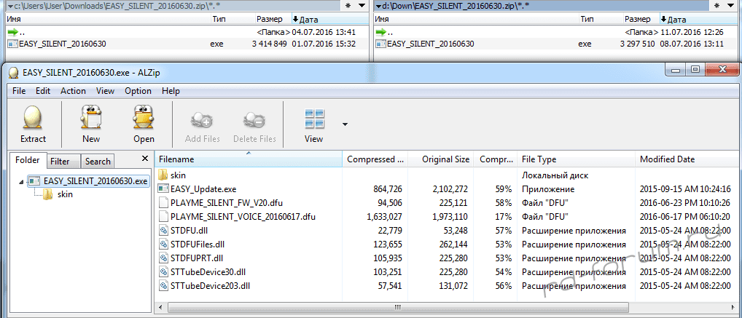Click the Delete Files toolbar icon
This screenshot has height=318, width=742.
coord(254,119)
